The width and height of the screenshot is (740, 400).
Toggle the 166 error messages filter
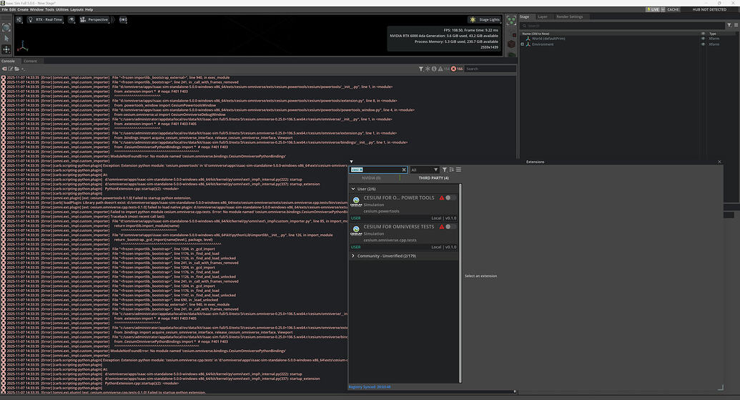click(457, 69)
